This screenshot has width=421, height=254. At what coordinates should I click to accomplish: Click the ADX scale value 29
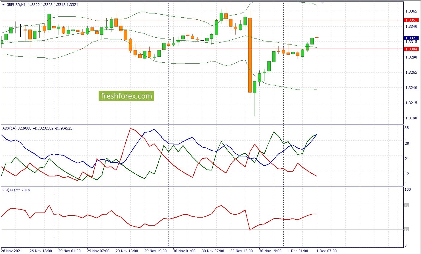pos(407,144)
